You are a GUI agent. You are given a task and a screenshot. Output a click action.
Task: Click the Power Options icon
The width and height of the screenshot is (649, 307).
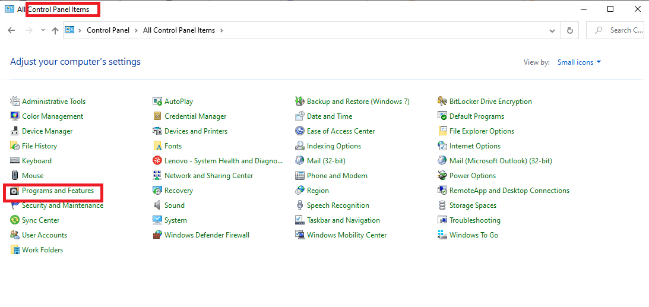(x=442, y=176)
